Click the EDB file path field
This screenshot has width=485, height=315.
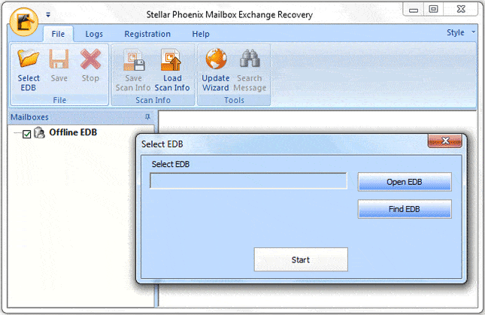[248, 181]
